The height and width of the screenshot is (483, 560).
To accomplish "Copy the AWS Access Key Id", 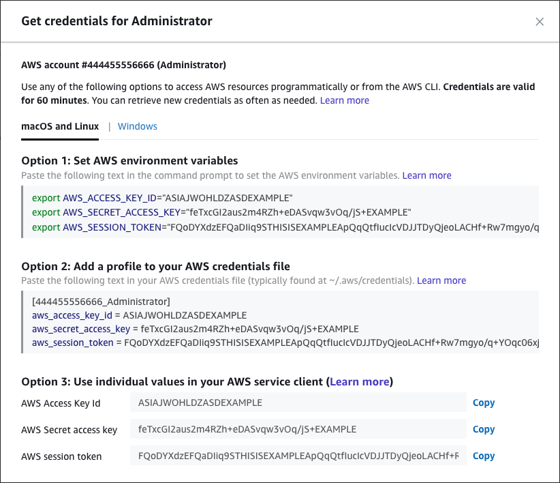I will (483, 402).
